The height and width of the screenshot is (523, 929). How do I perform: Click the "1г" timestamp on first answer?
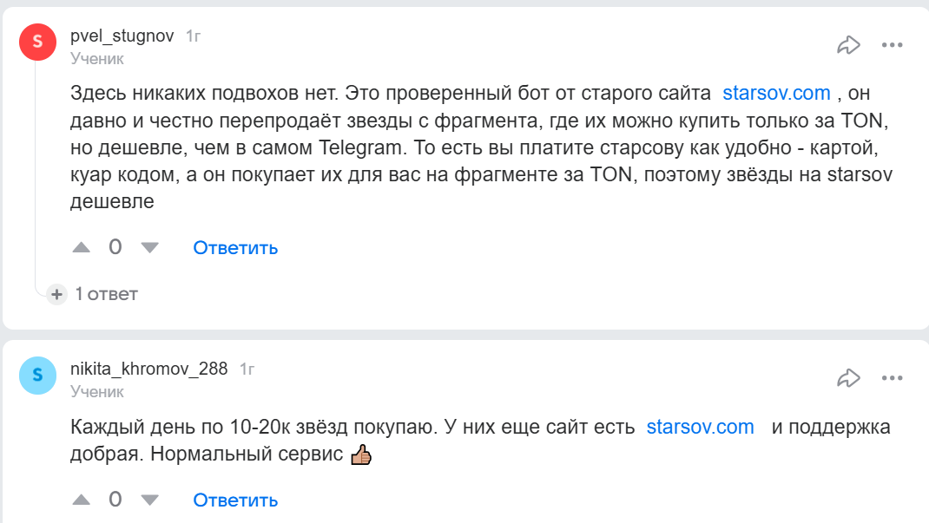click(x=194, y=36)
